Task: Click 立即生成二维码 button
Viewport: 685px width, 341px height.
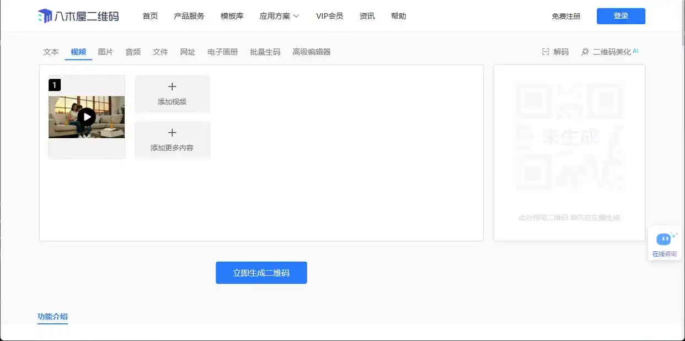Action: click(x=261, y=273)
